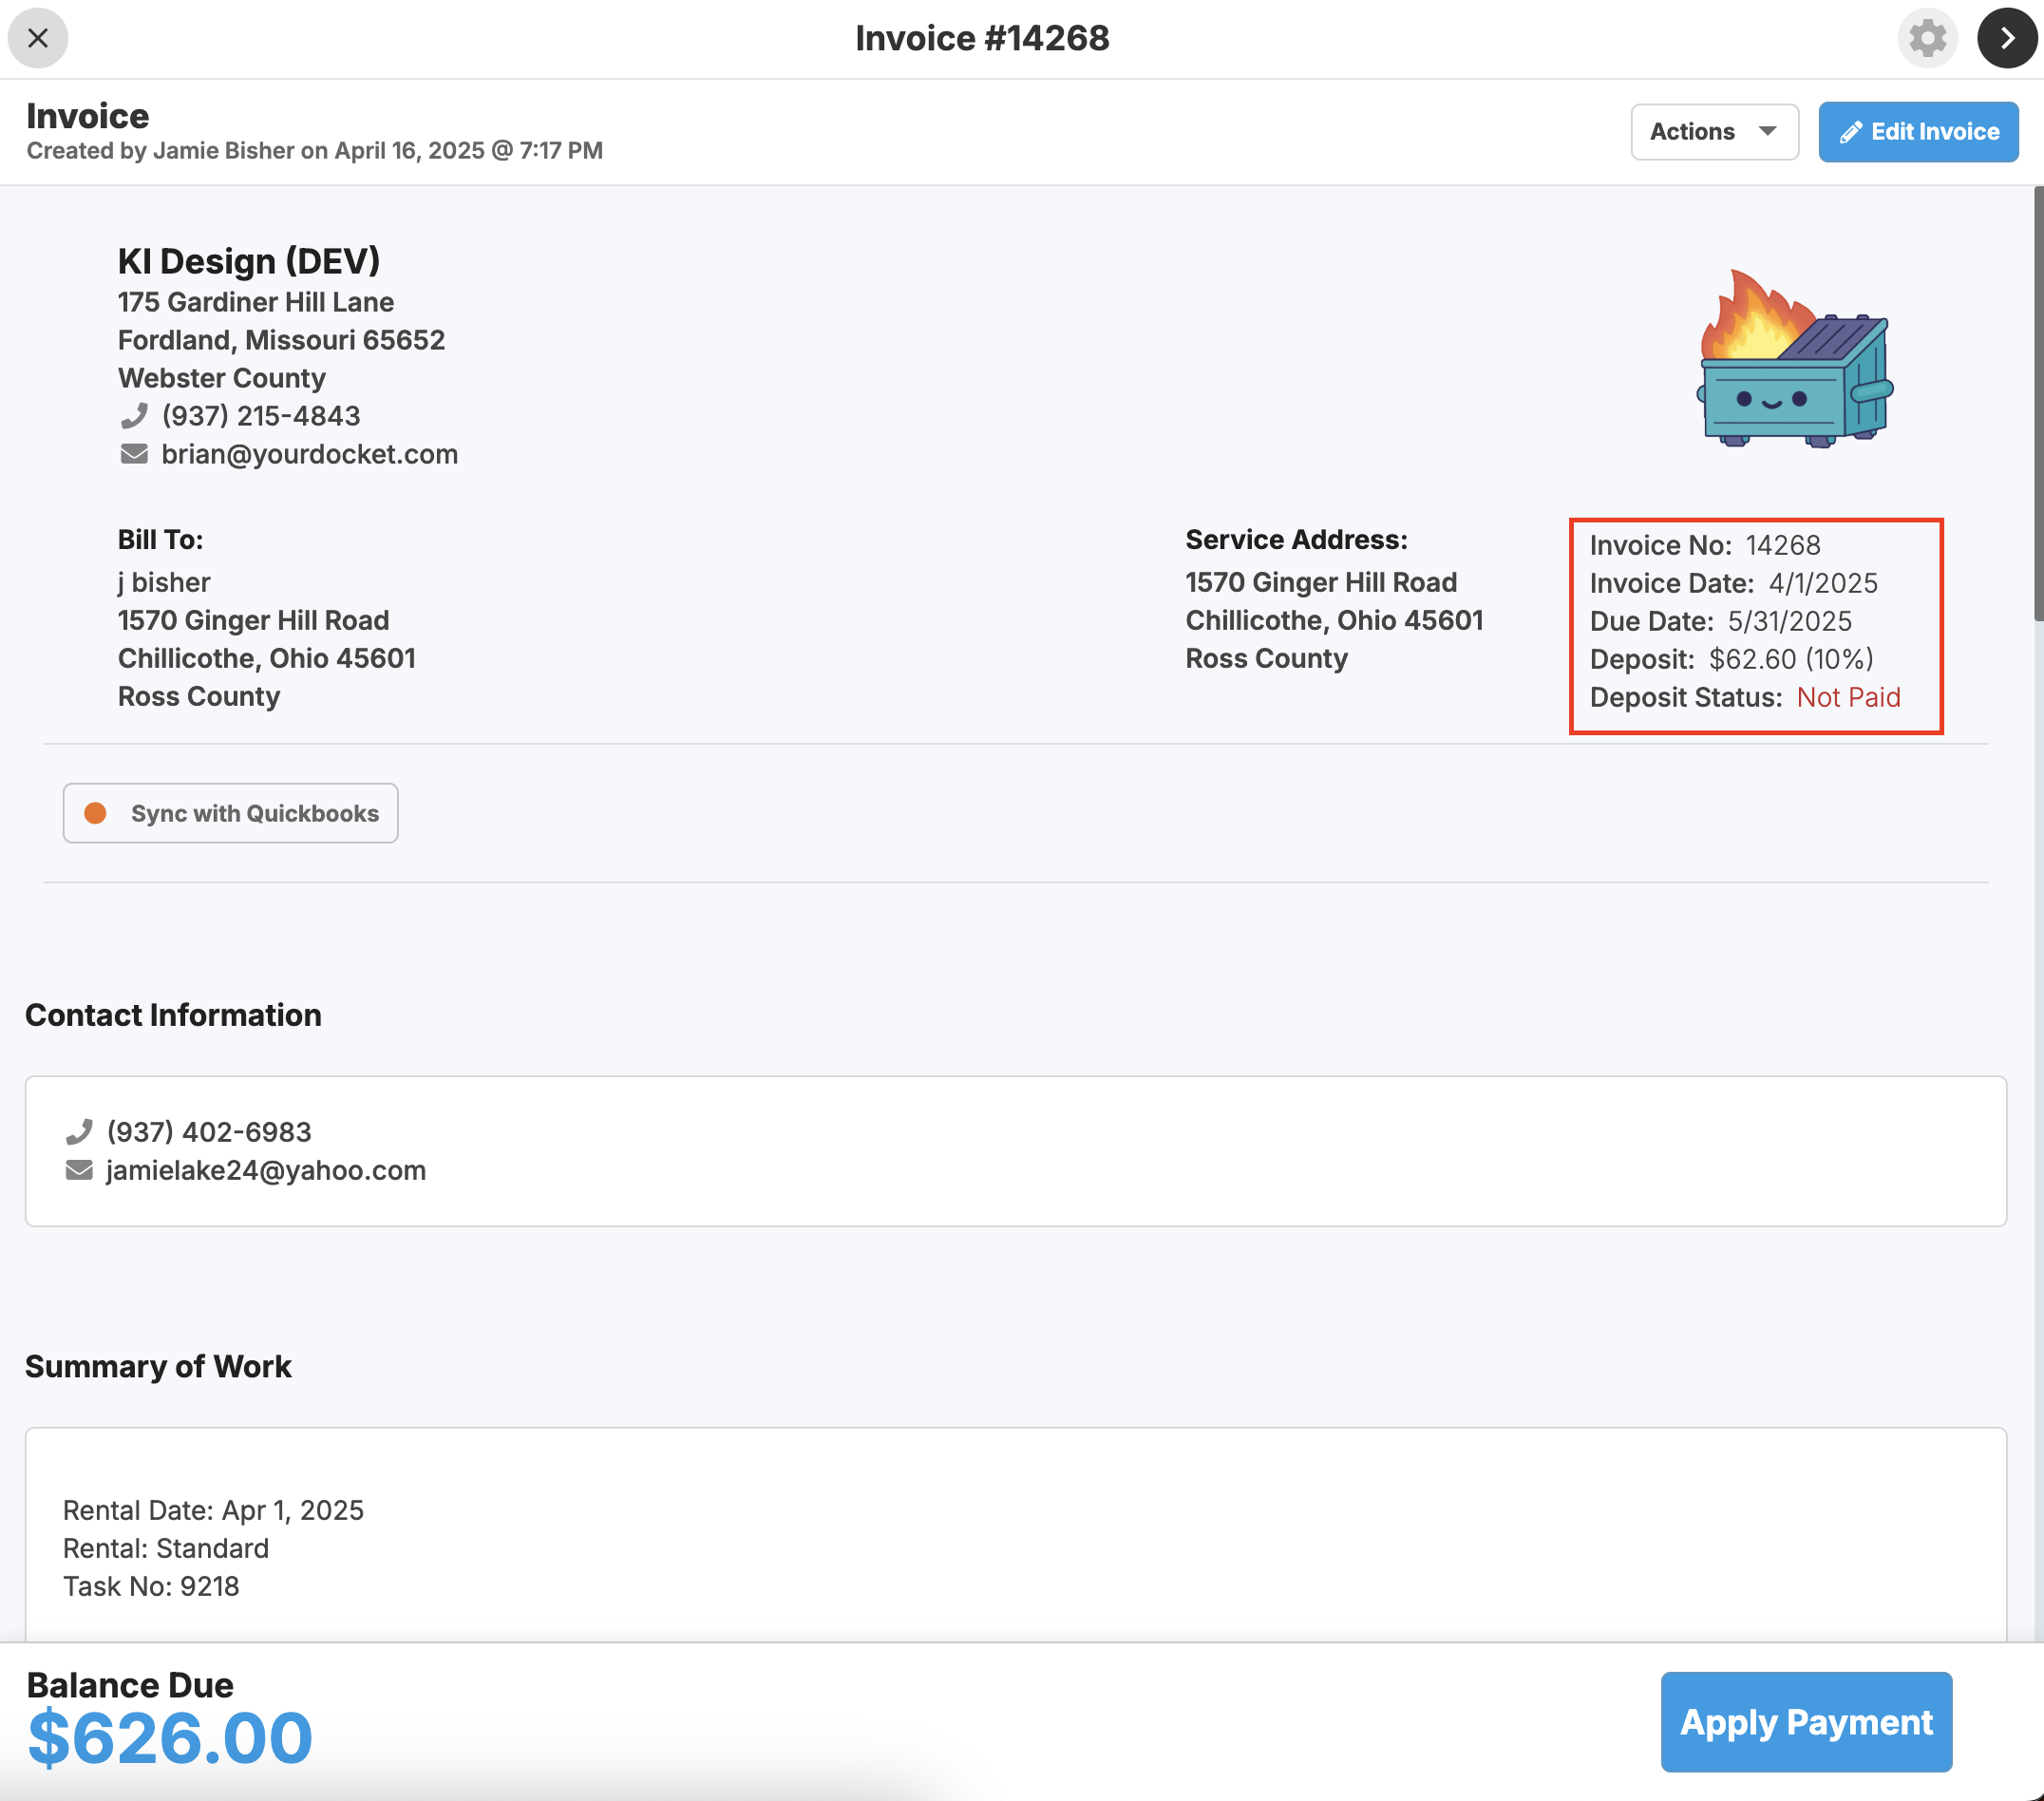Click the $626.00 balance due amount
Screen dimensions: 2044x1801
[x=170, y=1738]
